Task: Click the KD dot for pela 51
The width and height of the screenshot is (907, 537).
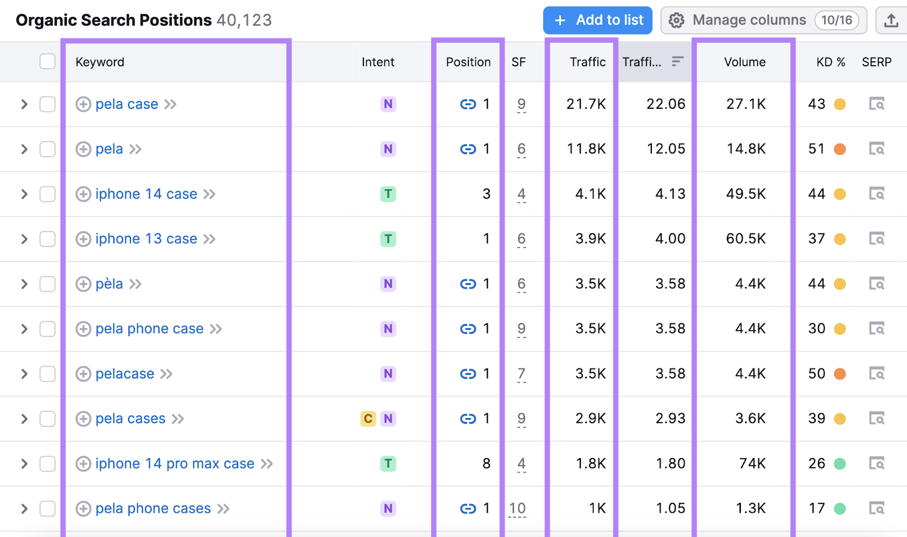Action: tap(840, 149)
